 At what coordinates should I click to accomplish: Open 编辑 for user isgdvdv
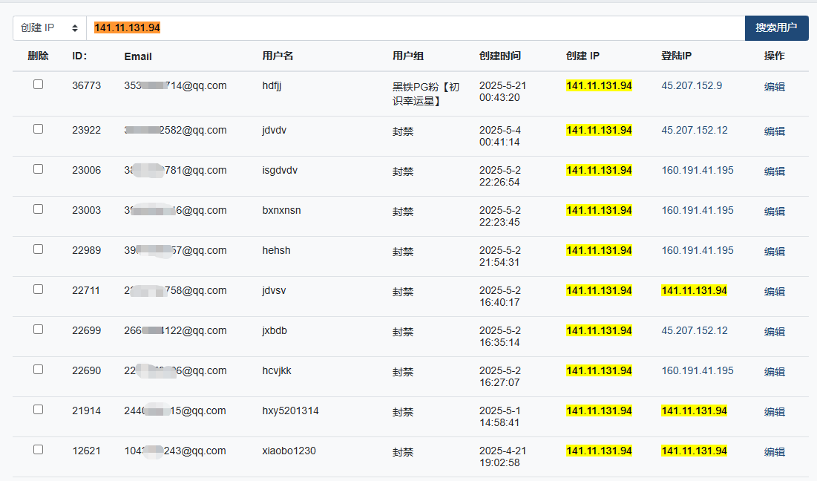(x=774, y=171)
